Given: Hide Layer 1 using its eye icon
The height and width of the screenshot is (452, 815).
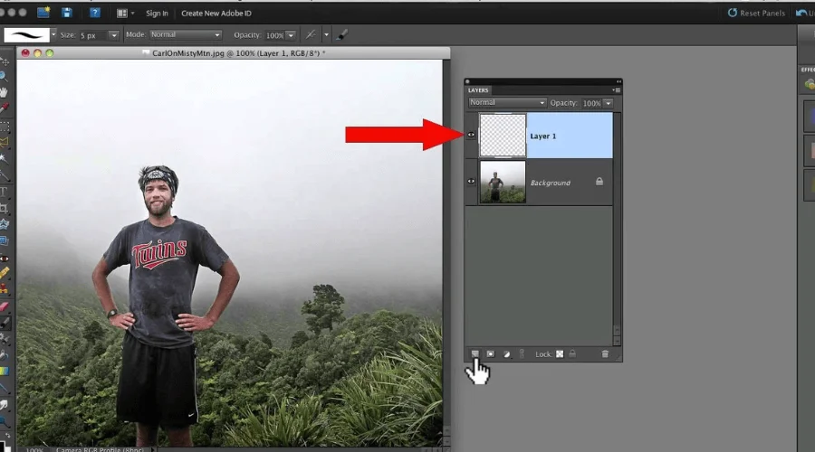Looking at the screenshot, I should point(471,135).
